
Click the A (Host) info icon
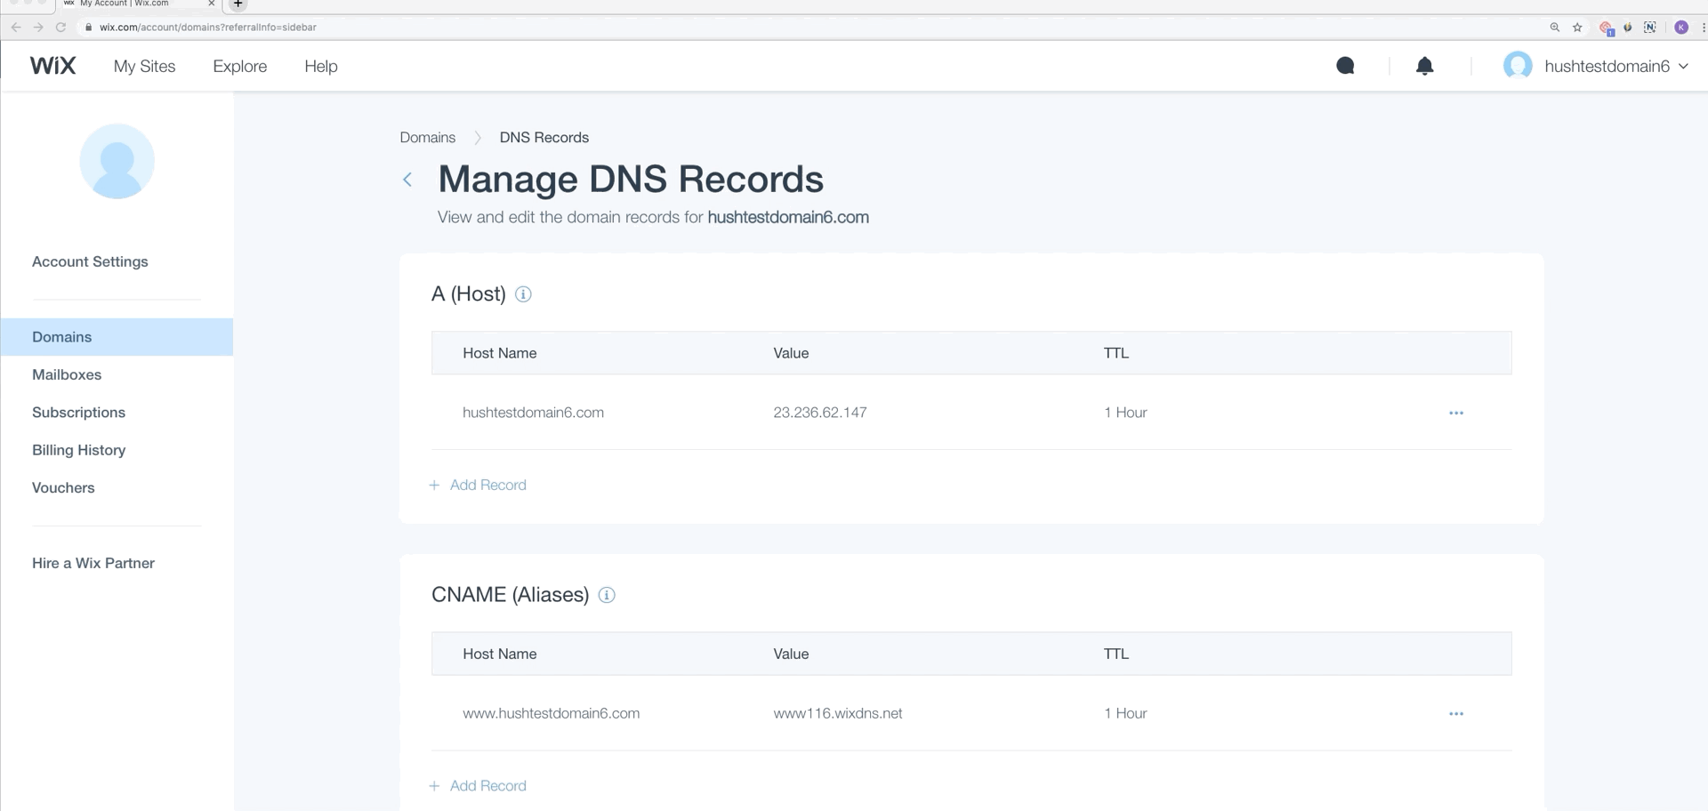pos(523,294)
